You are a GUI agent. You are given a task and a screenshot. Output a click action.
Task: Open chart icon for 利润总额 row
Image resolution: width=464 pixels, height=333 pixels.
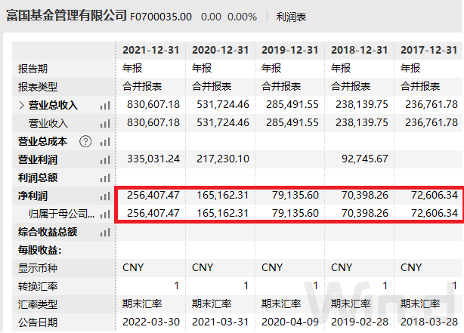pyautogui.click(x=105, y=178)
